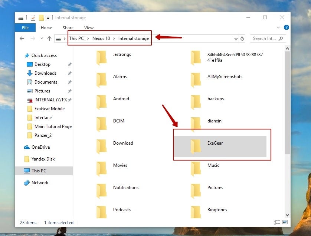Click the Properties quick access toolbar icon
The image size is (311, 236).
33,18
